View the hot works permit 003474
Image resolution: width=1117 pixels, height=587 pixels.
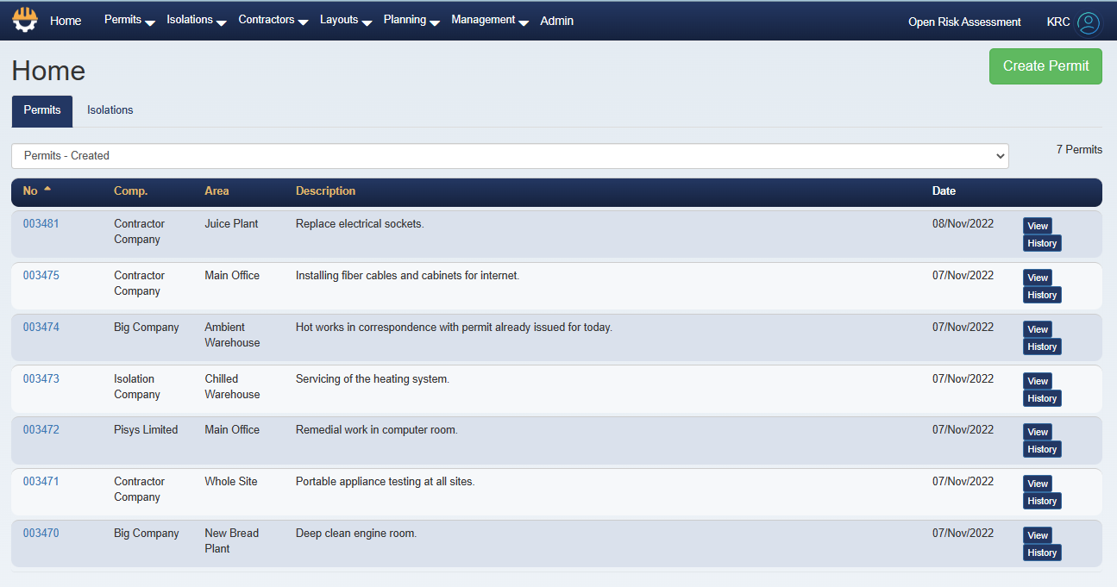(x=1038, y=329)
